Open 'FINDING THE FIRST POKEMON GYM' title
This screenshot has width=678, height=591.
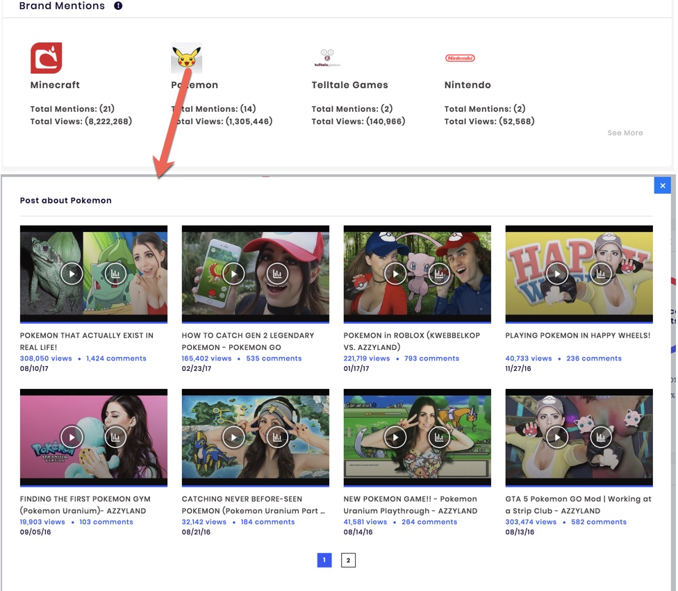click(85, 504)
